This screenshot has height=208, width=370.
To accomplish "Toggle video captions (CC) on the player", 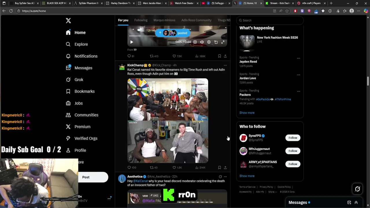I will pyautogui.click(x=195, y=42).
